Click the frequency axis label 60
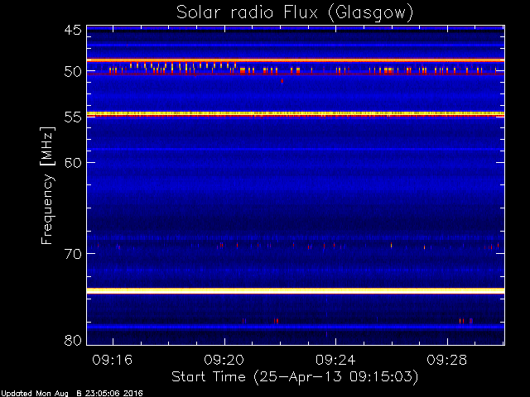Screen dimensions: 530x397 coord(73,163)
